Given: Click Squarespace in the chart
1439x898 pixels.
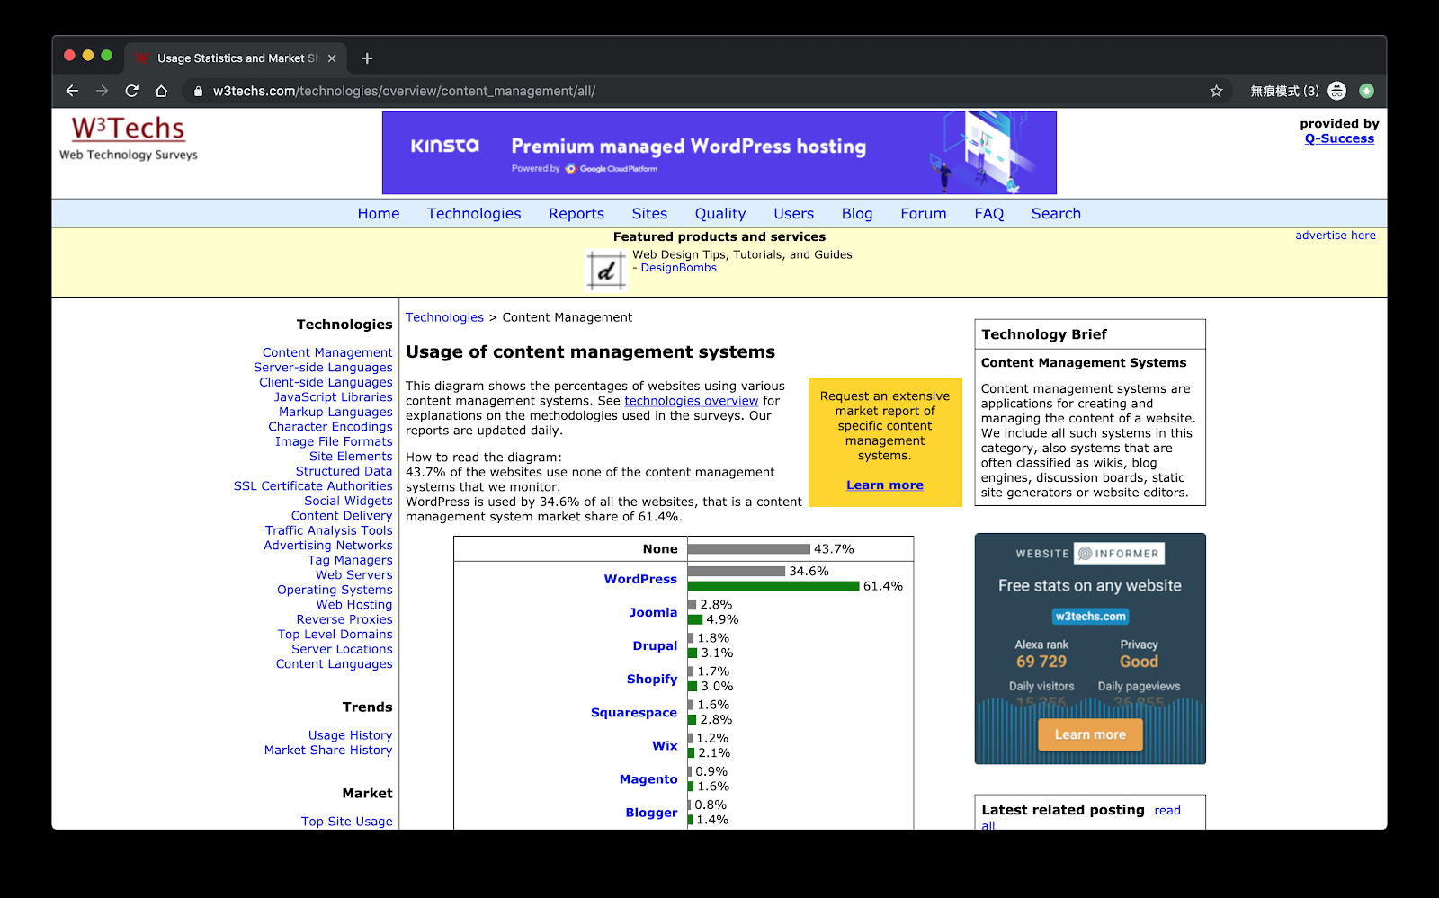Looking at the screenshot, I should pyautogui.click(x=634, y=712).
